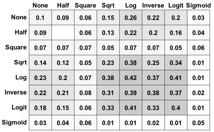Click the Sqrt column header

[108, 5]
